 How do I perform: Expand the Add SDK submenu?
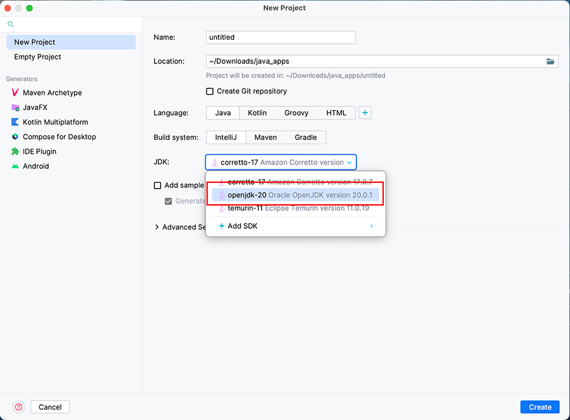[371, 226]
